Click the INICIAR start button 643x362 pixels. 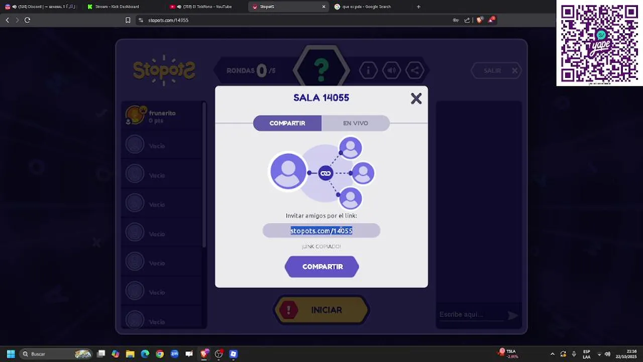coord(321,310)
